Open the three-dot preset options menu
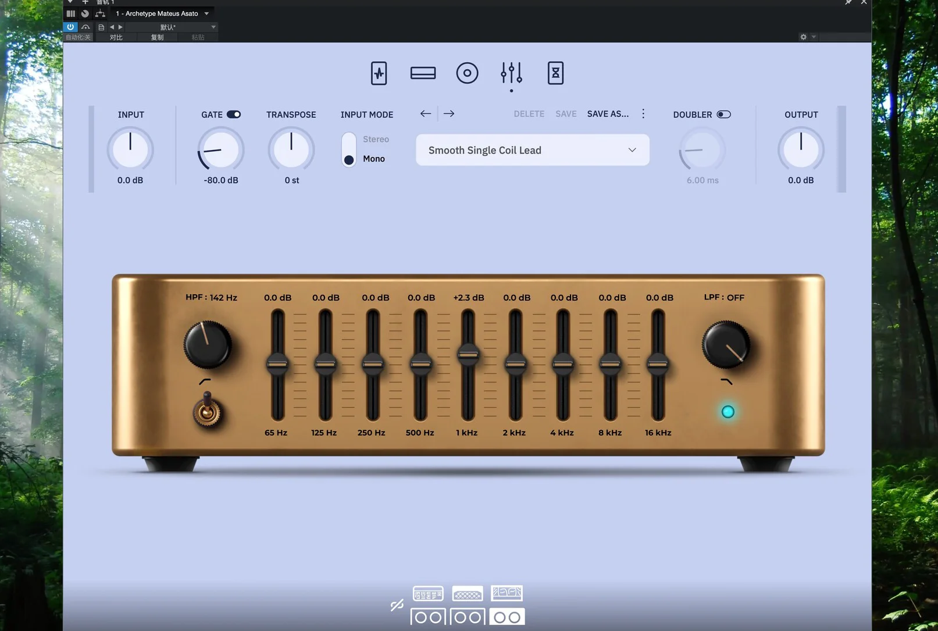Screen dimensions: 938x631 pyautogui.click(x=643, y=114)
